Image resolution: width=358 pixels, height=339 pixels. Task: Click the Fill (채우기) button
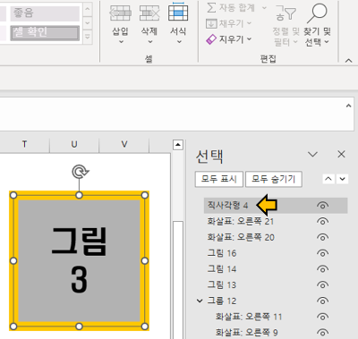tap(228, 23)
